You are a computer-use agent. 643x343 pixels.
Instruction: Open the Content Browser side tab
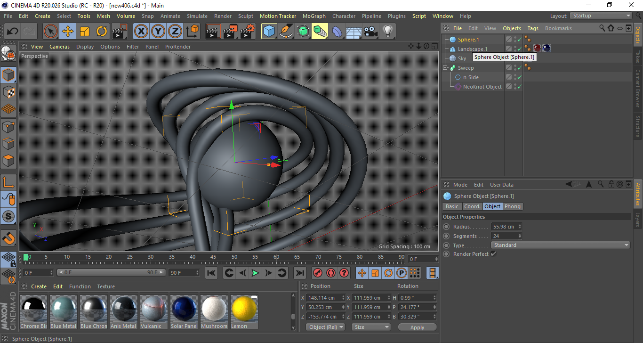[638, 89]
